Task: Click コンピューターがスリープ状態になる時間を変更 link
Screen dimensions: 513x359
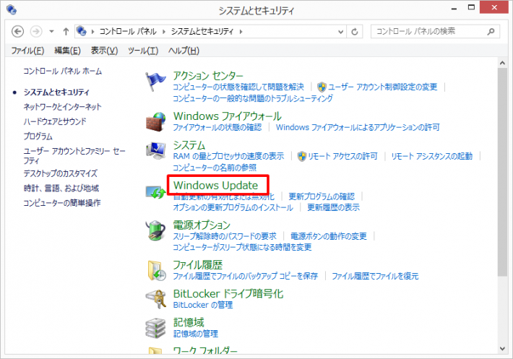Action: point(242,247)
